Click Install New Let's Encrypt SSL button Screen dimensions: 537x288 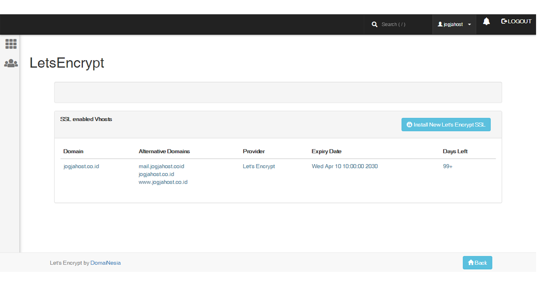click(446, 125)
